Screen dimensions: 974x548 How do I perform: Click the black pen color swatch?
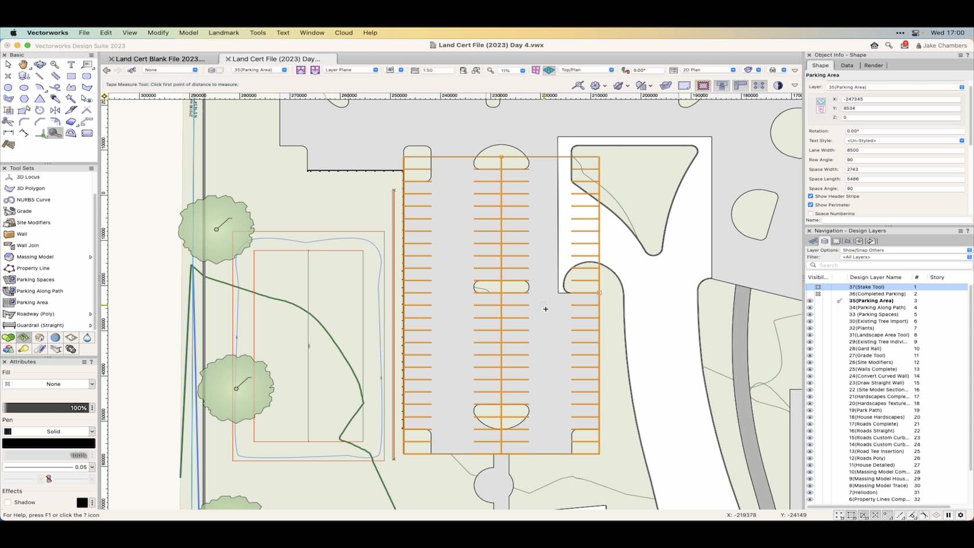point(49,444)
